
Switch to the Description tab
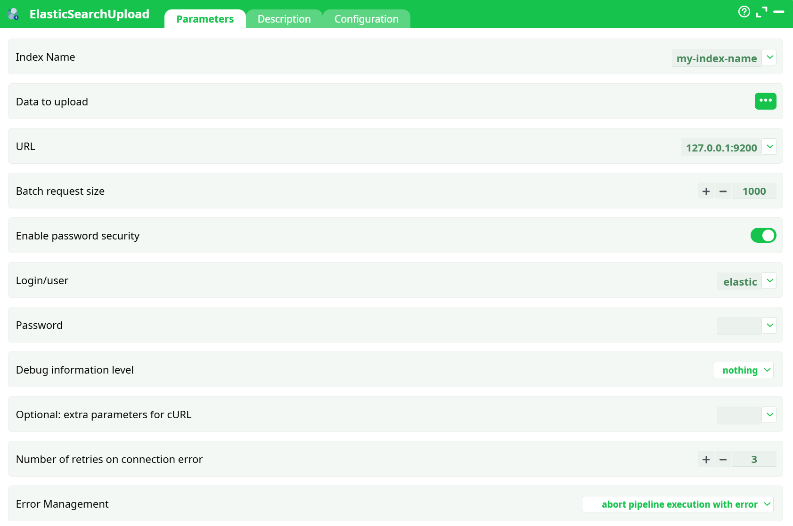coord(284,19)
